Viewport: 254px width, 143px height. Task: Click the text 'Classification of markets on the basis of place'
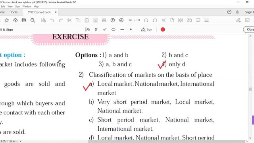point(150,75)
